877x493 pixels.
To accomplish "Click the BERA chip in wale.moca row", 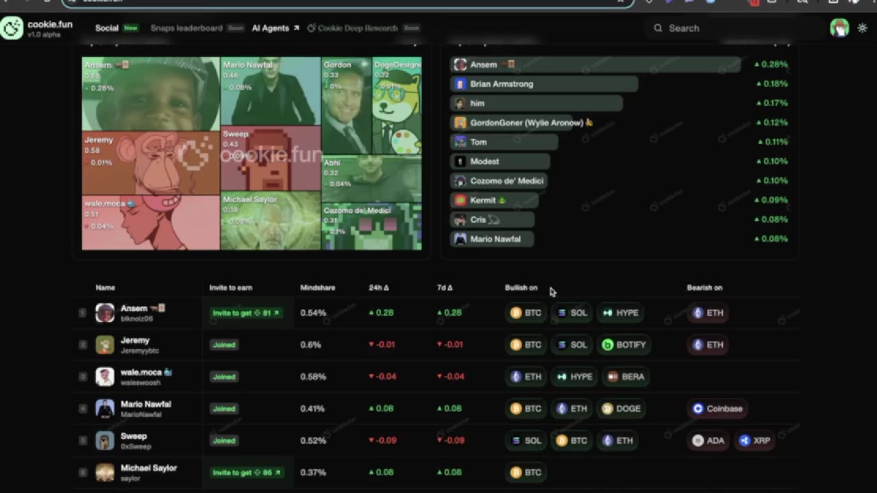I will pos(625,377).
